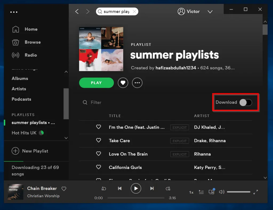Save Chain Breaker to liked songs
The height and width of the screenshot is (210, 273).
64,189
